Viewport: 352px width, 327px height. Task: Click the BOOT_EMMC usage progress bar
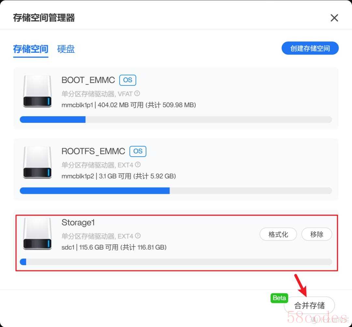tap(176, 119)
